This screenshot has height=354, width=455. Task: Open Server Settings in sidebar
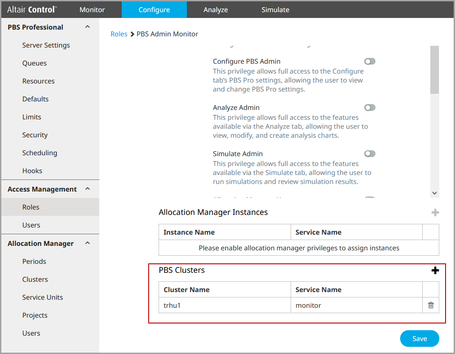(x=46, y=45)
